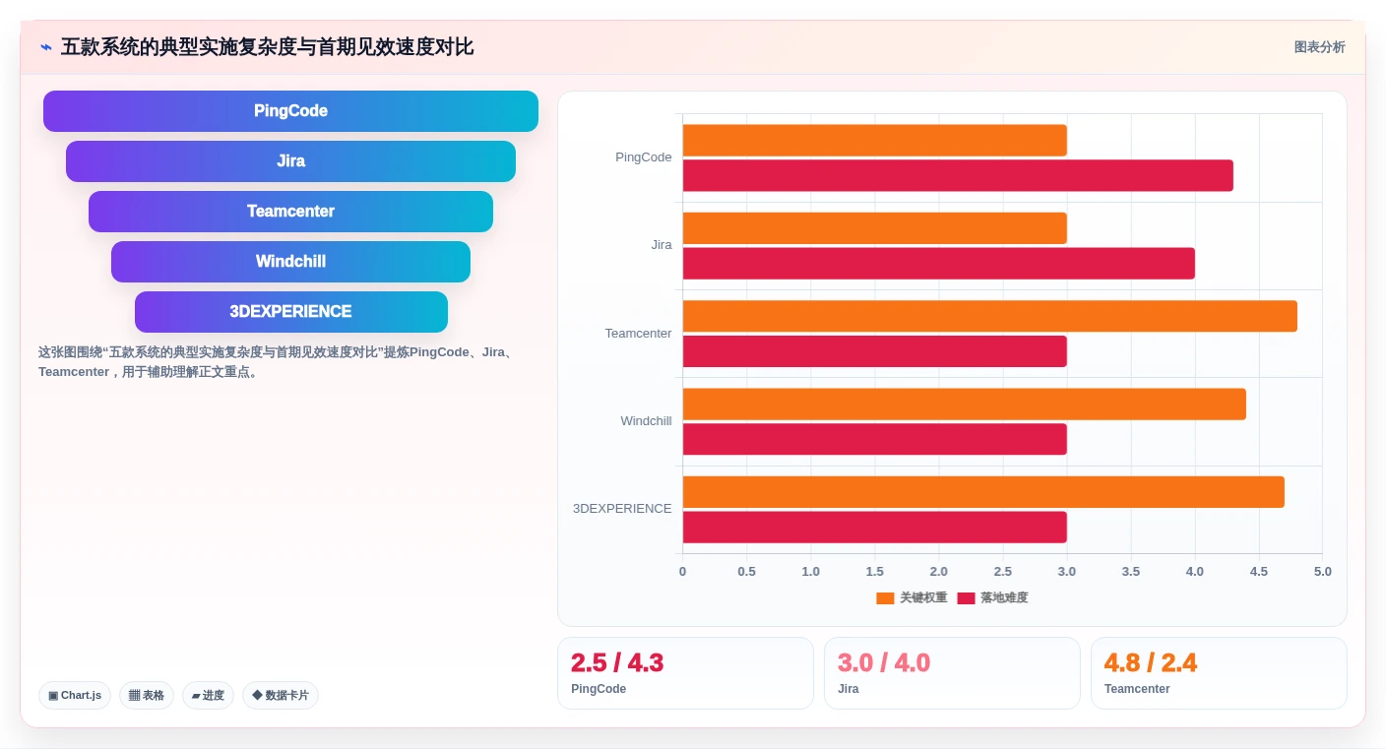Click PingCode orange 关键权重 bar
Image resolution: width=1386 pixels, height=749 pixels.
coord(874,140)
